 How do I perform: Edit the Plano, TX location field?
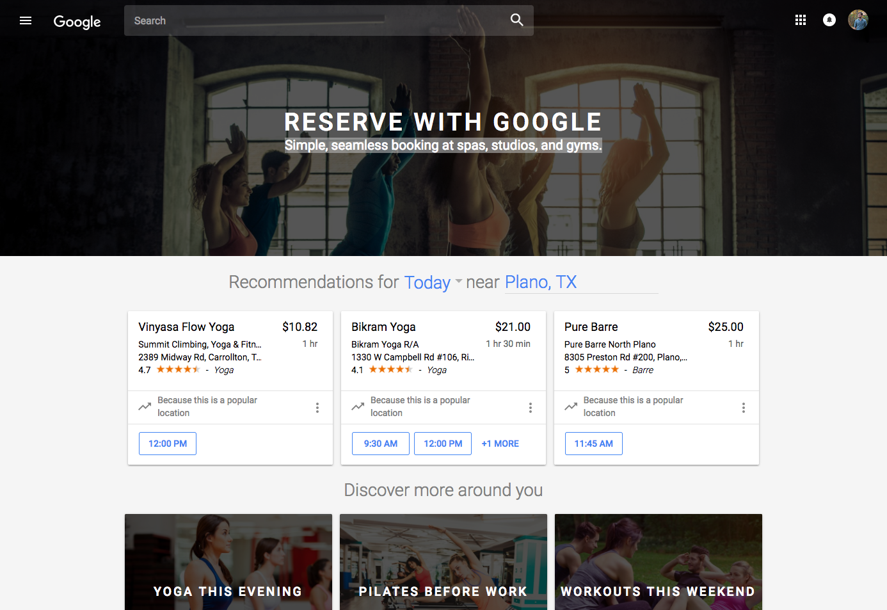click(581, 282)
